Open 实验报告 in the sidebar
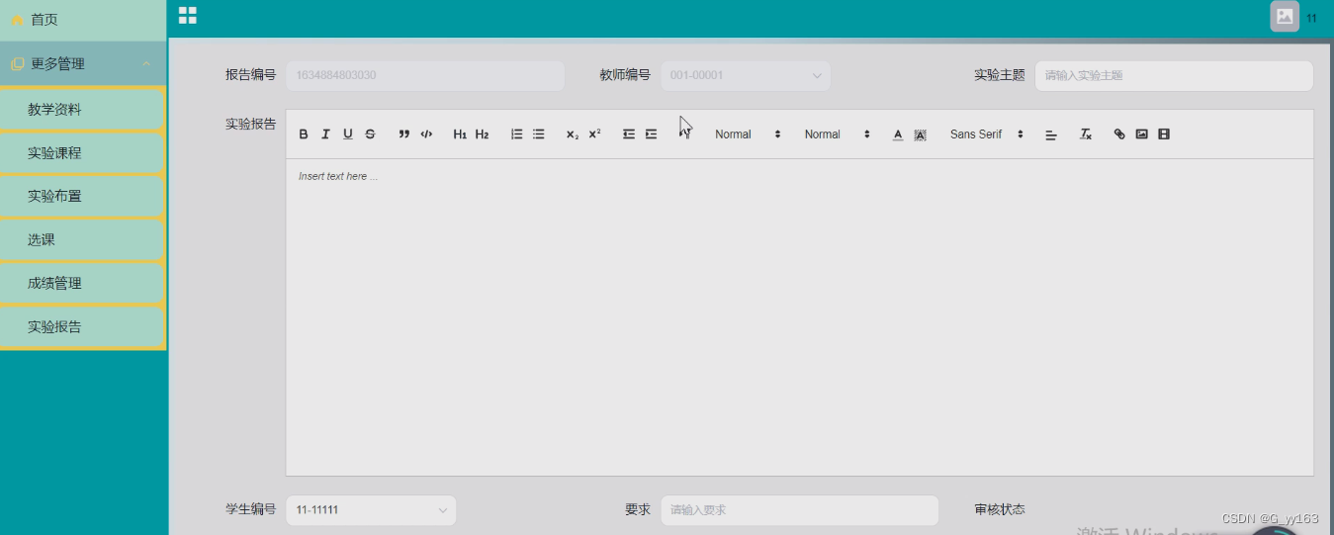 [82, 327]
